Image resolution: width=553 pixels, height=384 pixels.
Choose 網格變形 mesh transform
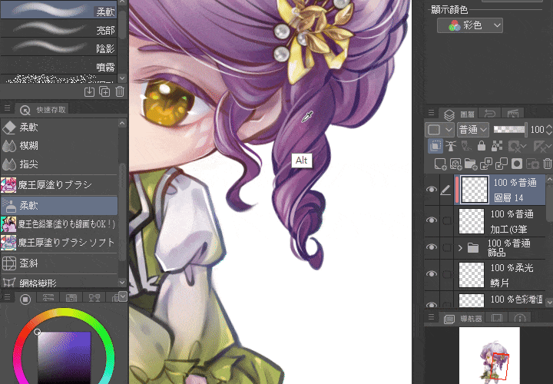59,282
